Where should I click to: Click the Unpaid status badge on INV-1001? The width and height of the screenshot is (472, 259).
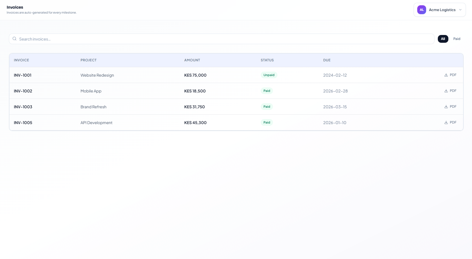(269, 75)
